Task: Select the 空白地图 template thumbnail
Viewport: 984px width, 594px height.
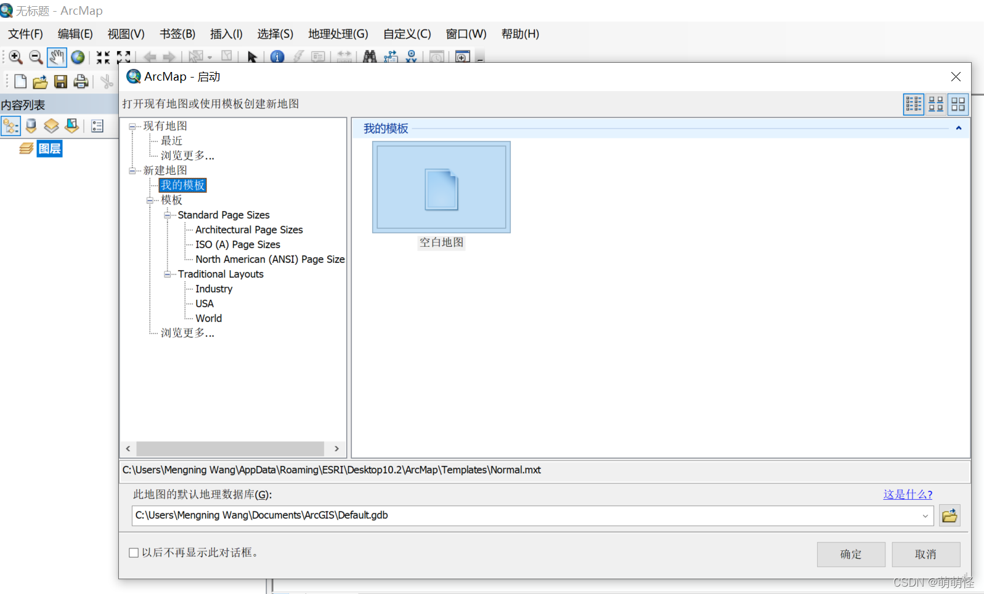Action: click(x=441, y=188)
